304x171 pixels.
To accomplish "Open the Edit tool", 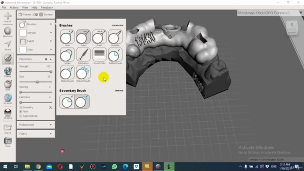I will tap(8, 85).
